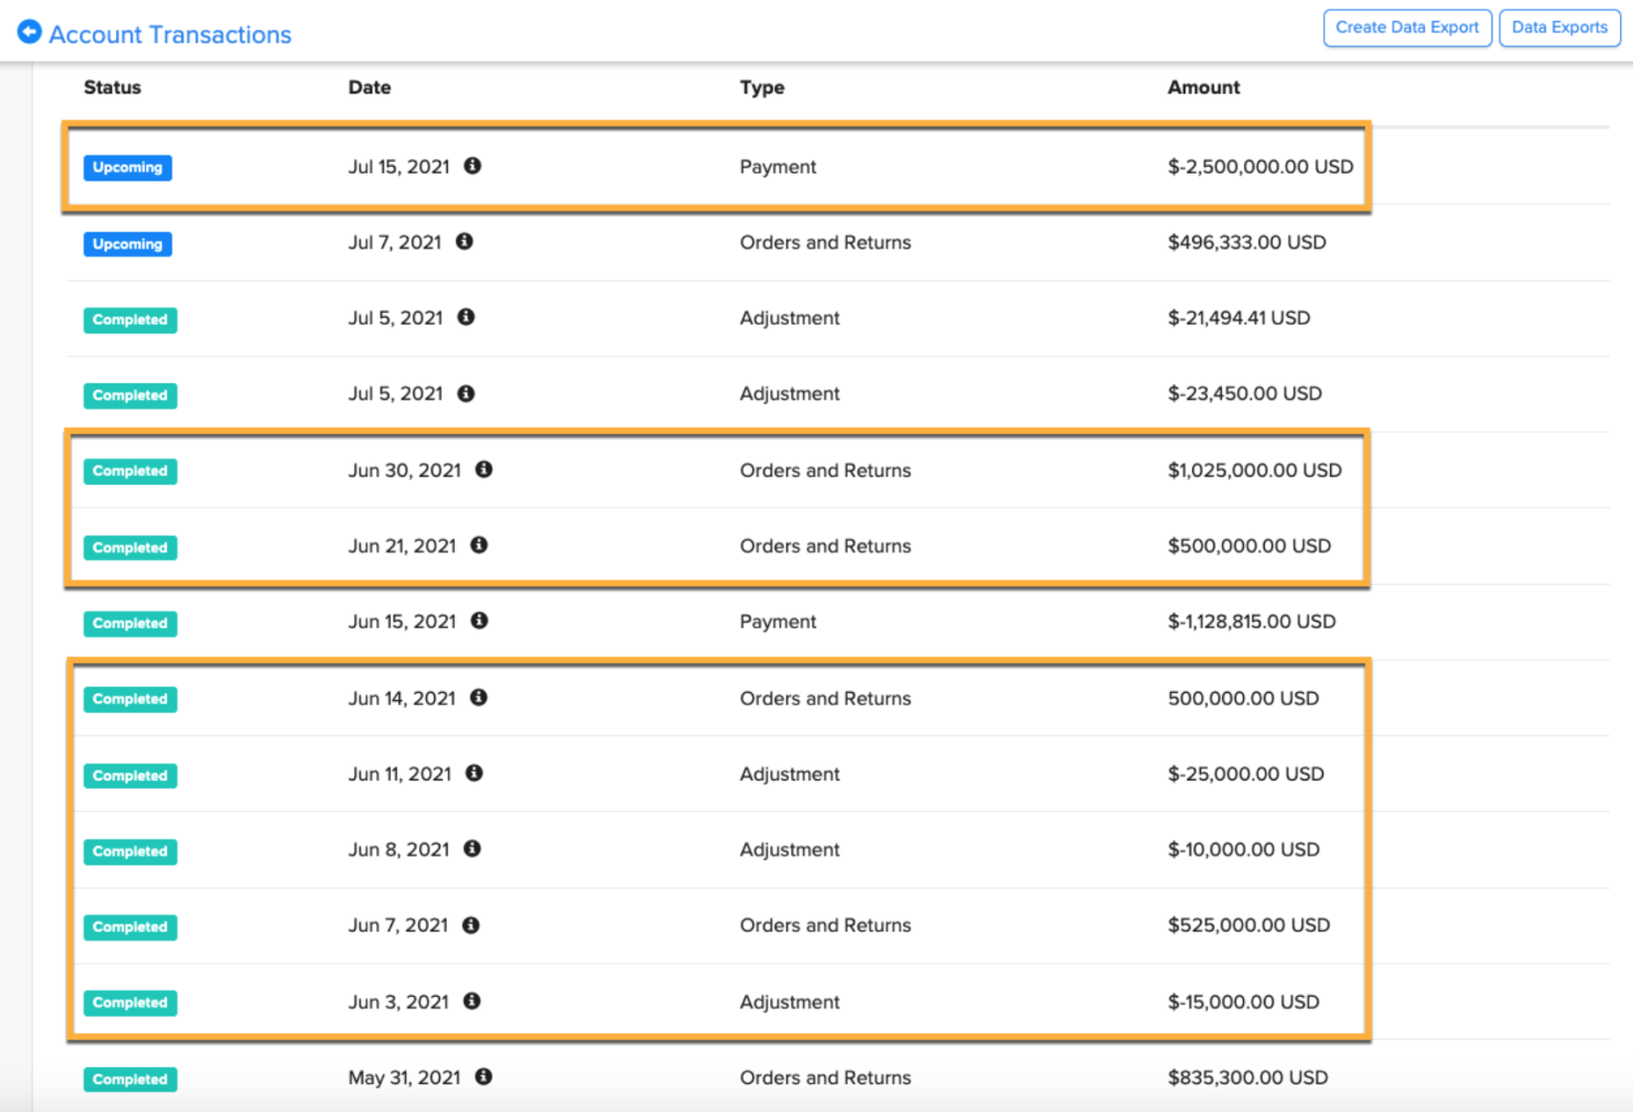This screenshot has height=1112, width=1634.
Task: Click the Account Transactions title link
Action: click(x=170, y=35)
